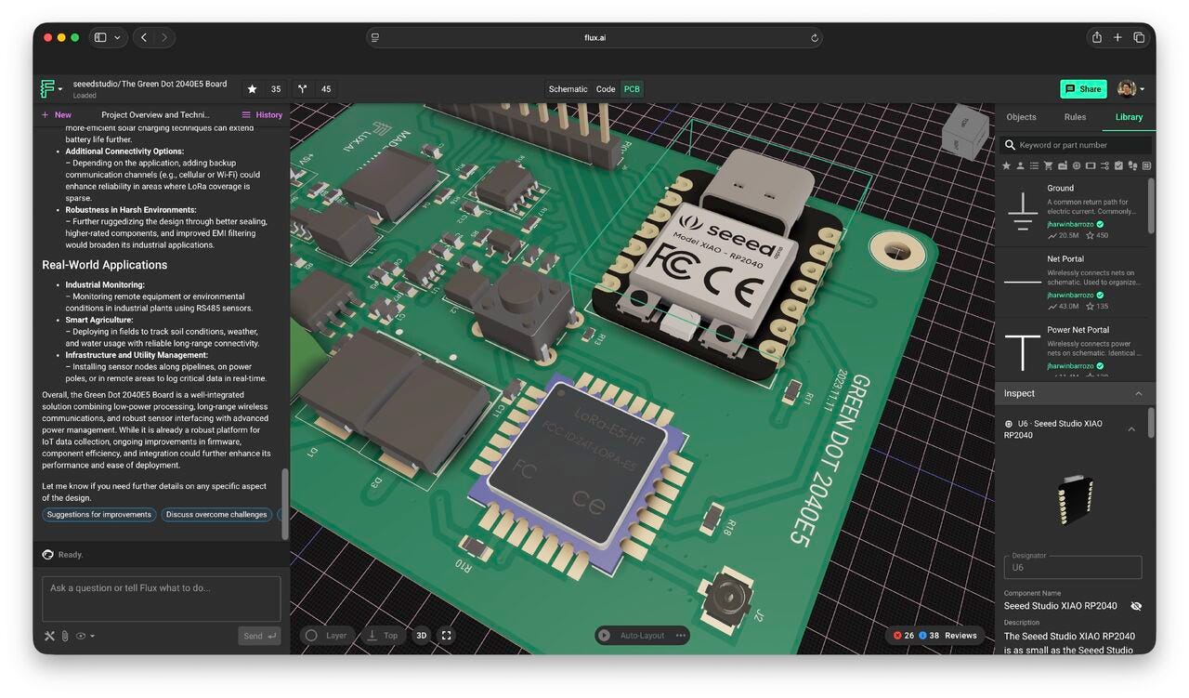Start Auto-Layout play button
Viewport: 1189px width, 698px height.
pyautogui.click(x=605, y=636)
